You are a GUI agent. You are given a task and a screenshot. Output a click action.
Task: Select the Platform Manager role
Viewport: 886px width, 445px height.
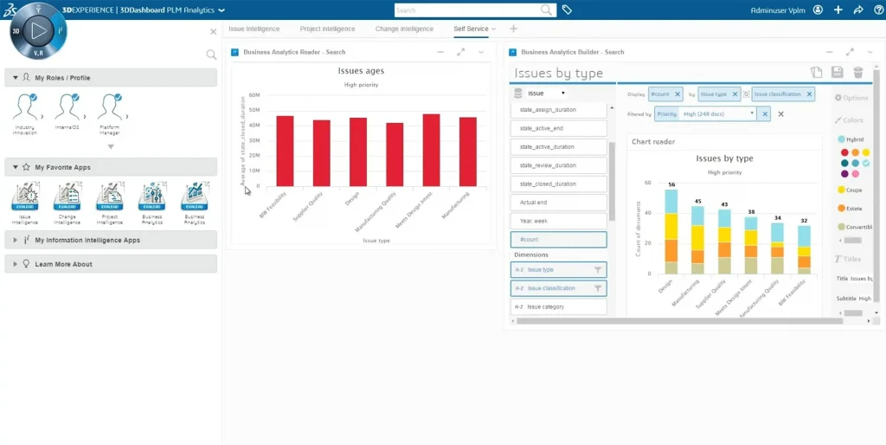pos(109,108)
